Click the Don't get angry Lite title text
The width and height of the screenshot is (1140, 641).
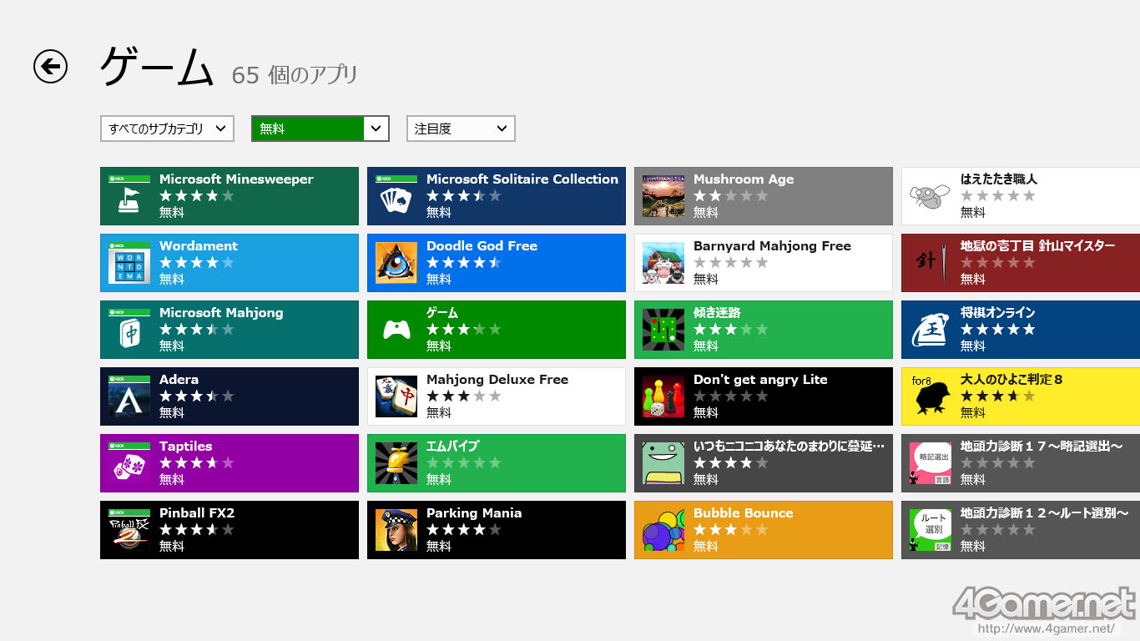(760, 380)
